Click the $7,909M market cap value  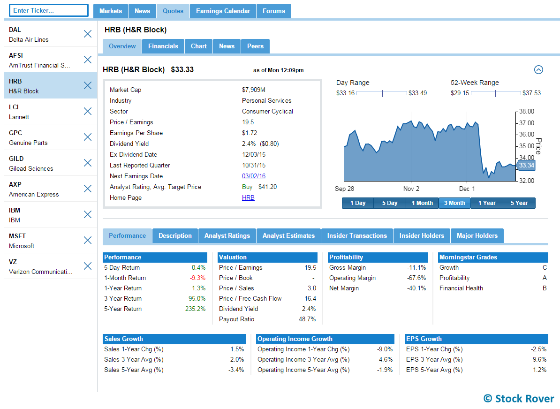(254, 90)
